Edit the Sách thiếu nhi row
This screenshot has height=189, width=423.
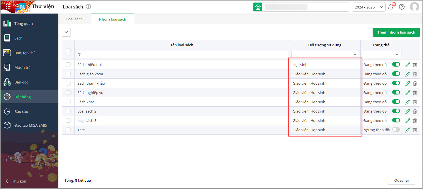click(x=408, y=65)
